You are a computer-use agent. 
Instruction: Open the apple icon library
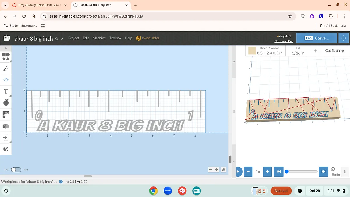click(x=6, y=102)
